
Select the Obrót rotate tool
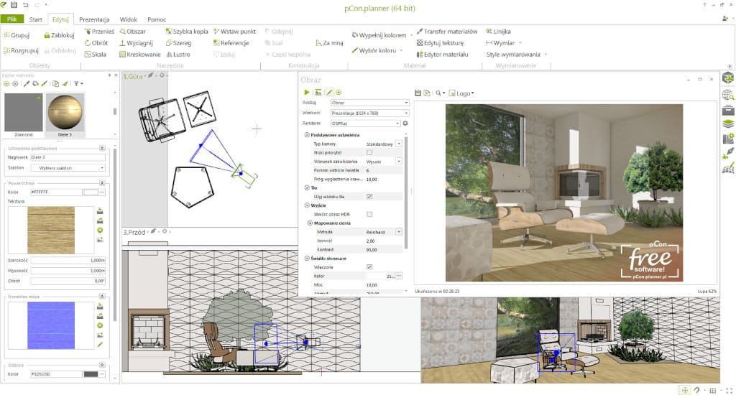coord(95,43)
